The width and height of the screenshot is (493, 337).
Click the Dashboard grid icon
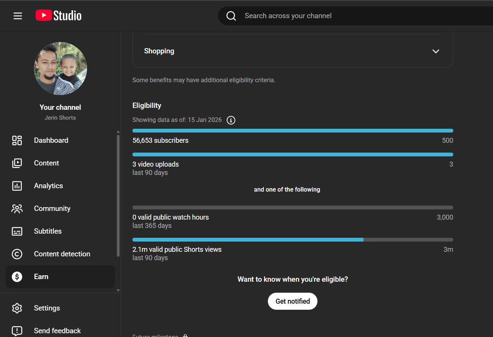coord(17,140)
